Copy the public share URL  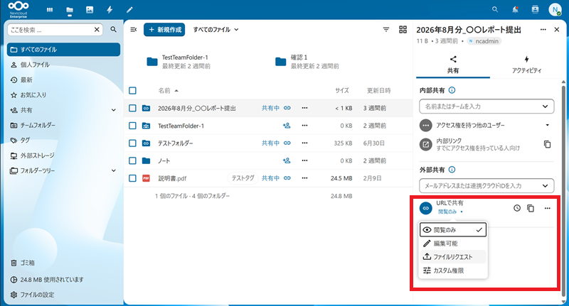click(531, 208)
